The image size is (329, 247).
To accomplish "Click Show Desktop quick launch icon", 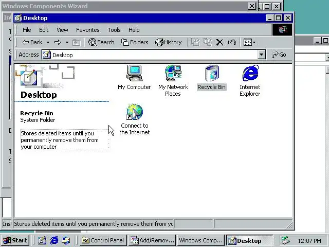I will [42, 240].
